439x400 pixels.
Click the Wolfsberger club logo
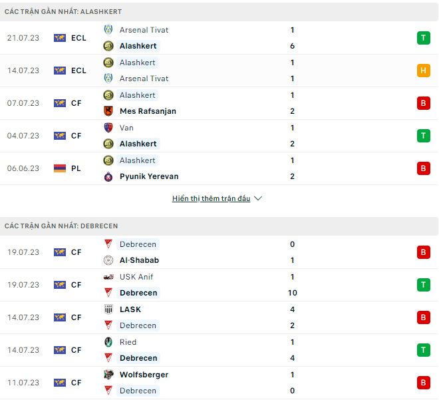tap(108, 375)
